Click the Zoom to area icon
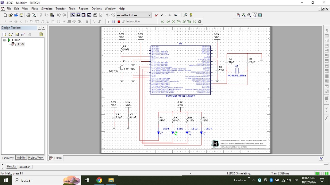 (249, 15)
